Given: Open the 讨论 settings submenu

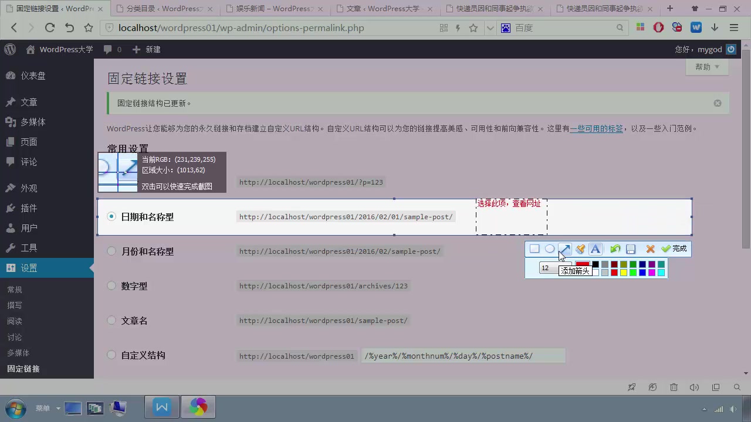Looking at the screenshot, I should 15,337.
